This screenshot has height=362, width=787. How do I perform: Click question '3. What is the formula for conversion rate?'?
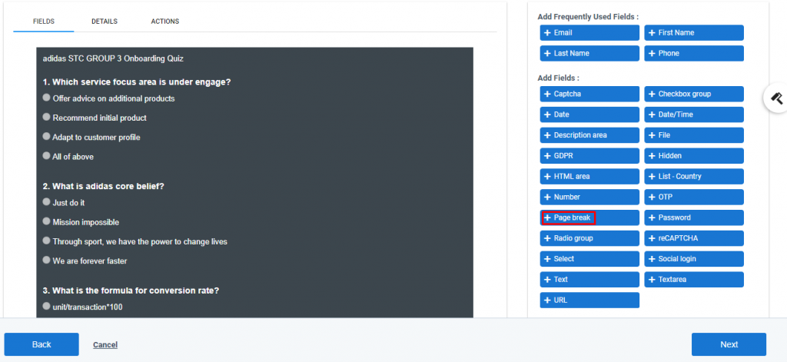pyautogui.click(x=131, y=291)
